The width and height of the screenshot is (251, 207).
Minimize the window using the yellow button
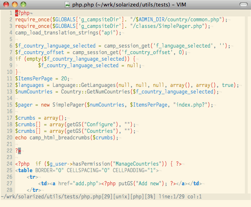(14, 5)
